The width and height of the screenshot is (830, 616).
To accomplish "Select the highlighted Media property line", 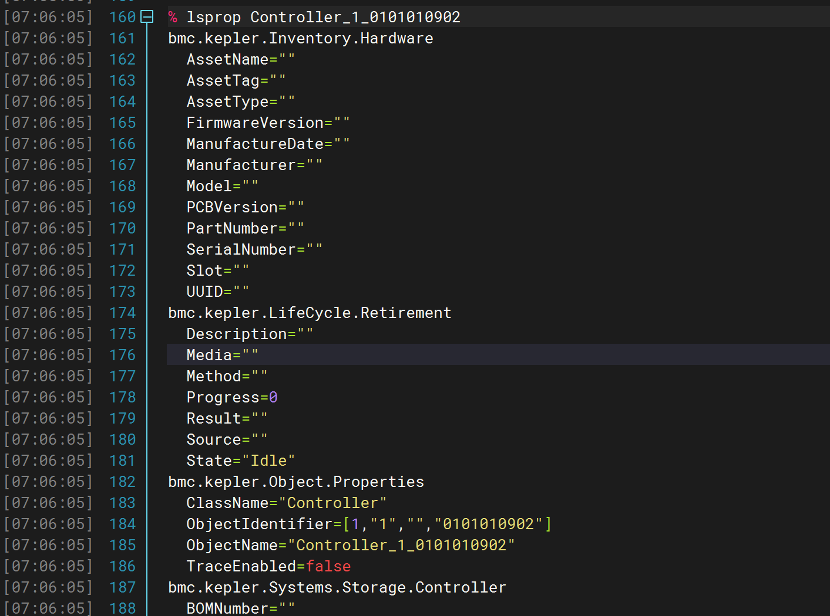I will click(x=222, y=355).
